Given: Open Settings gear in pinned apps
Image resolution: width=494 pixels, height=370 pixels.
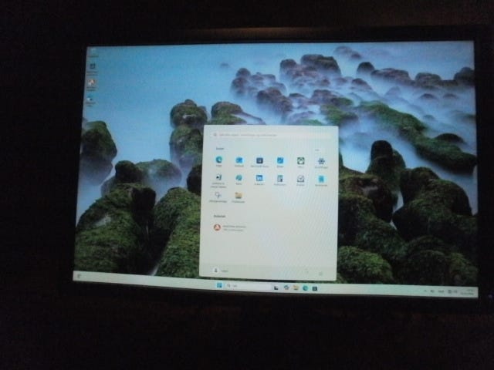Looking at the screenshot, I should [321, 163].
